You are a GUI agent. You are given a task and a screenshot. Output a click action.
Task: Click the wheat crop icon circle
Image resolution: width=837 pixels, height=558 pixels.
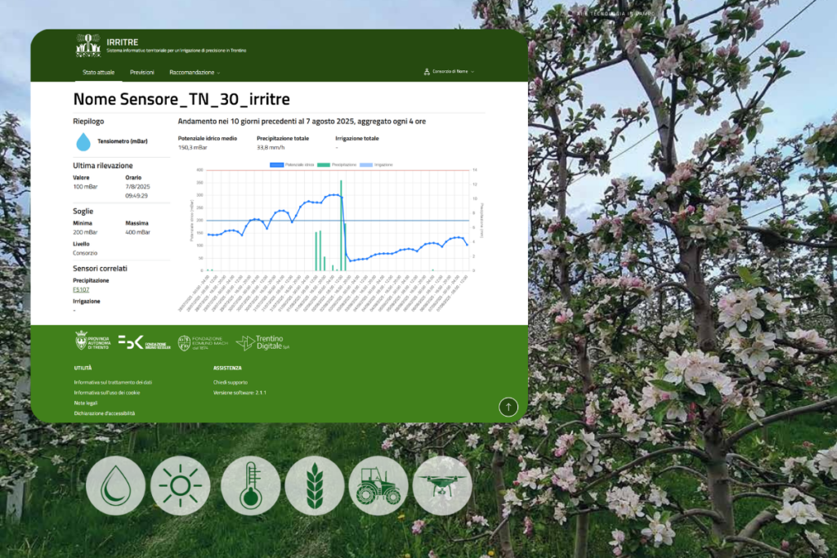point(314,484)
